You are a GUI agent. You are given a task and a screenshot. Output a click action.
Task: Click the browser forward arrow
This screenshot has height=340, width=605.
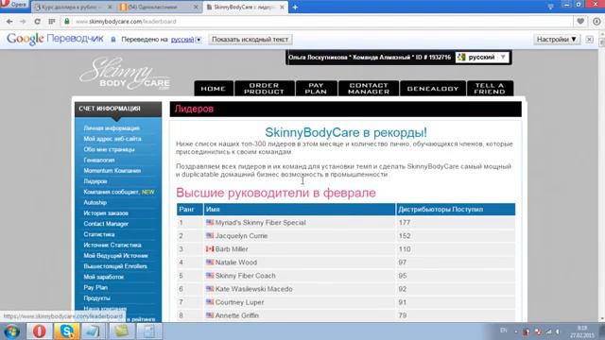coord(23,22)
